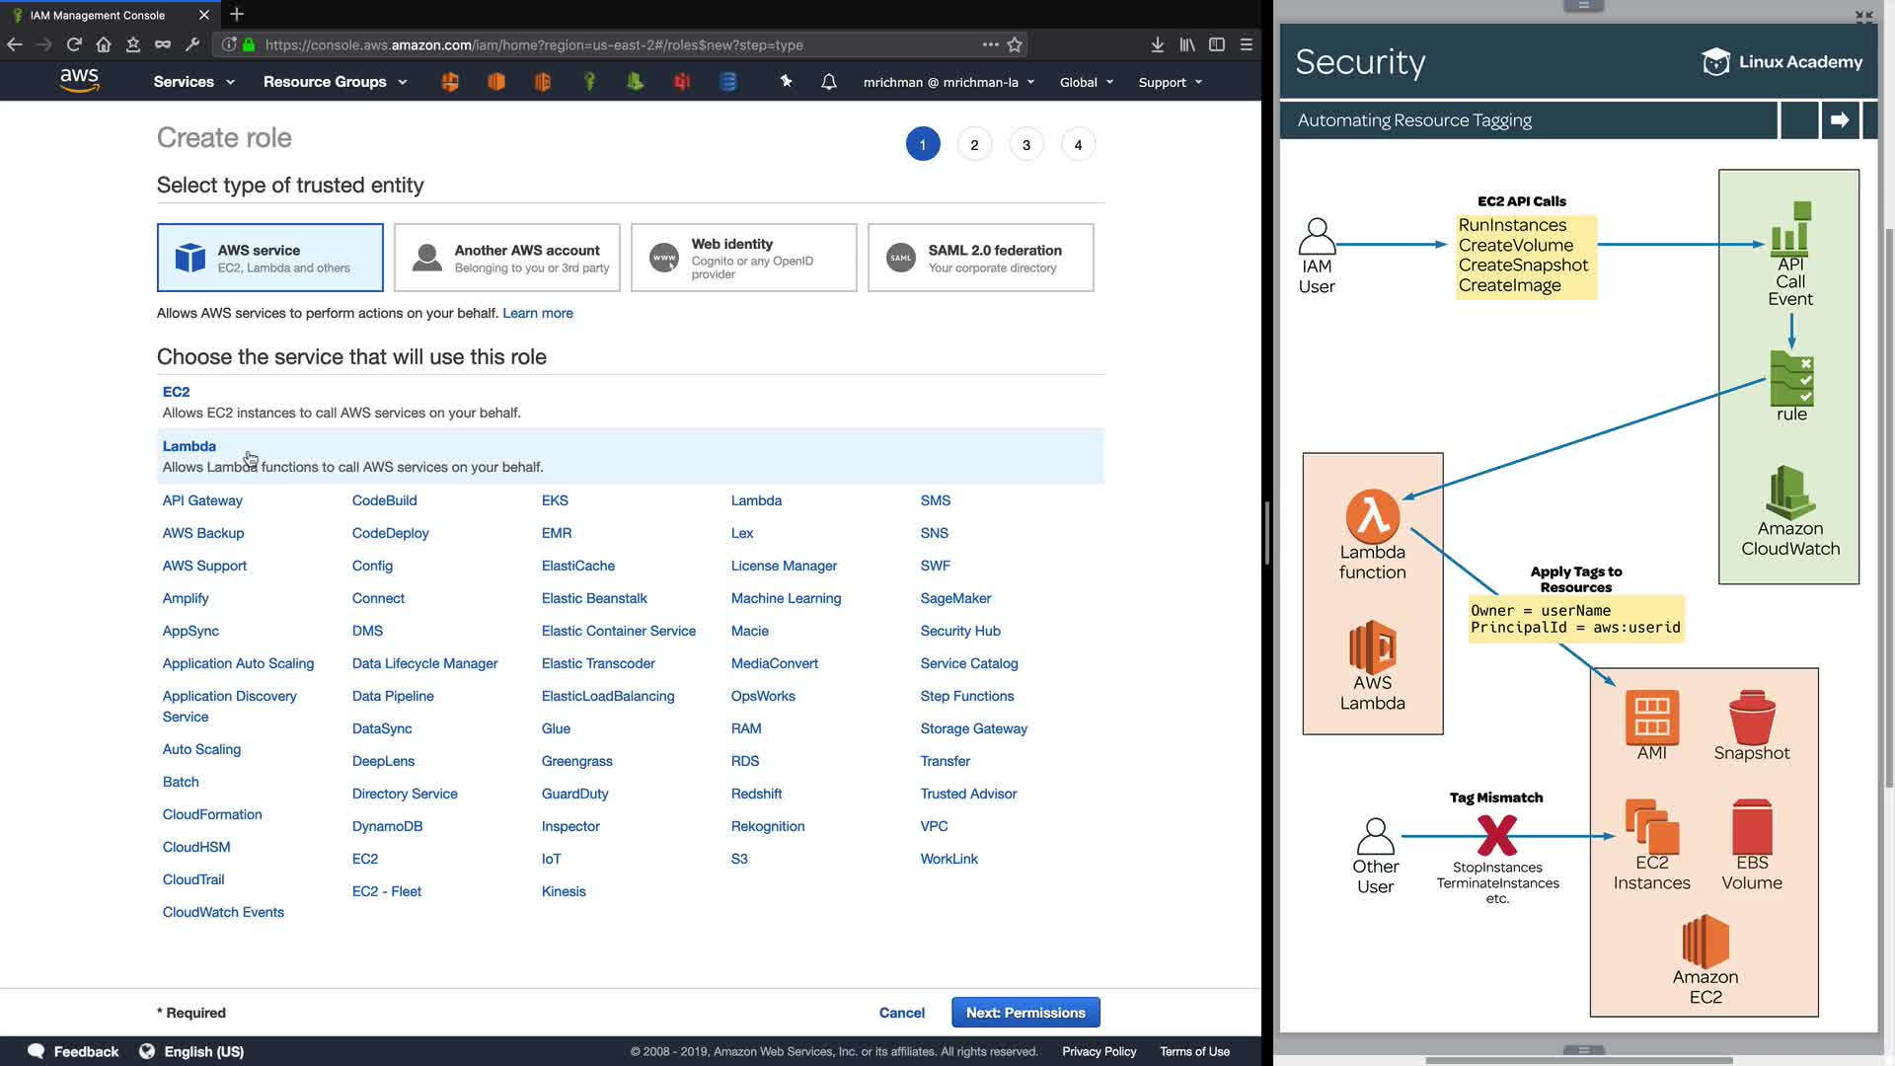
Task: Click the next slide arrow in the Security panel
Action: pyautogui.click(x=1840, y=120)
